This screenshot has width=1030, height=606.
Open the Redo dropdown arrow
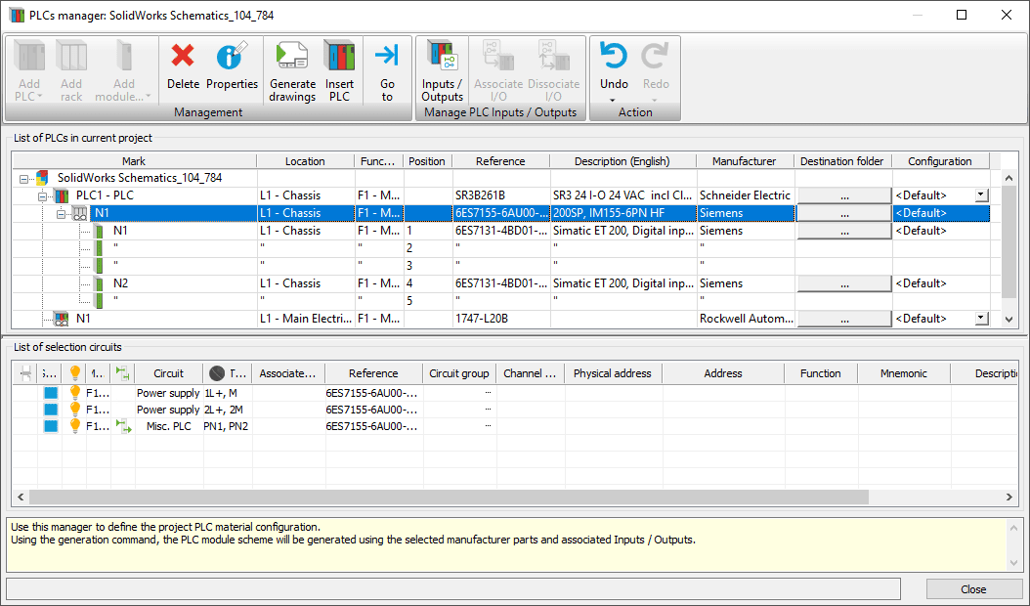655,101
